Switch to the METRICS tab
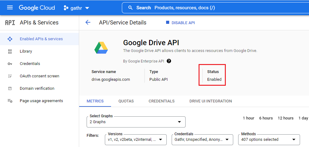 [95, 101]
